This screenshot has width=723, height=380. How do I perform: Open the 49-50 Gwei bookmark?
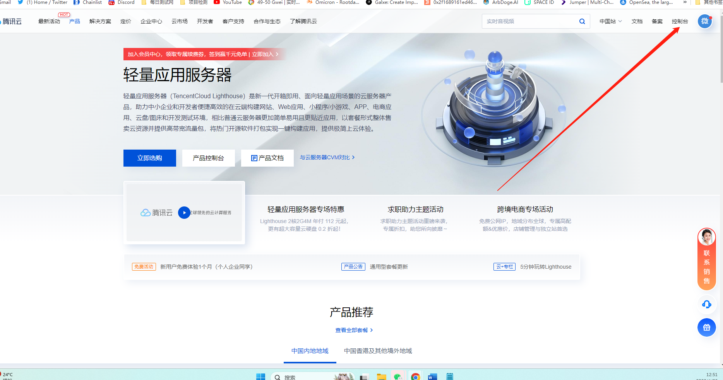pos(274,2)
